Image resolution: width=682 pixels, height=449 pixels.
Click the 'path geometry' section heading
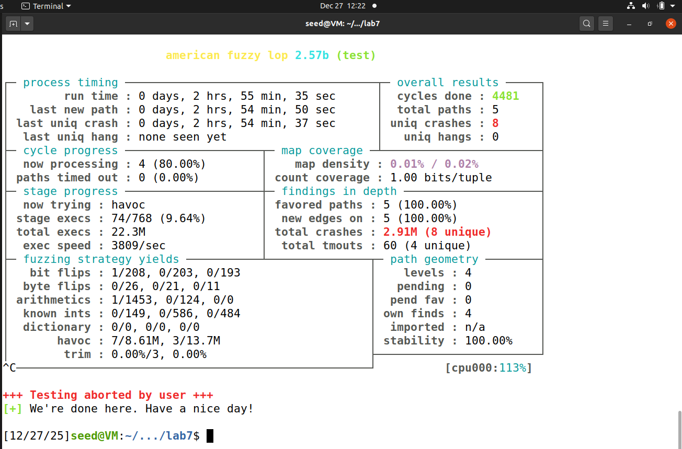434,259
